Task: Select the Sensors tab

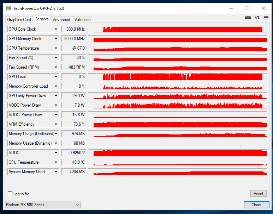Action: tap(42, 19)
